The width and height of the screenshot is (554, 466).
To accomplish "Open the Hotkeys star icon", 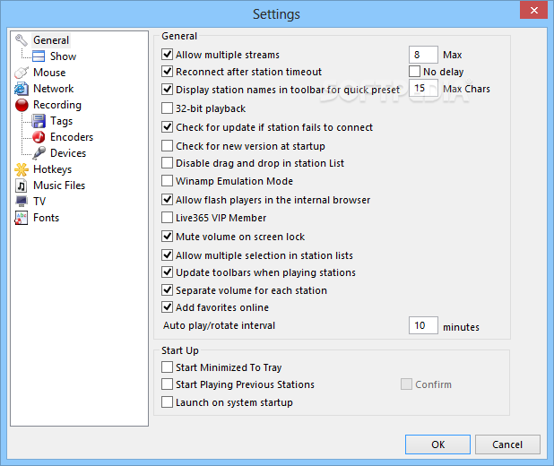I will [22, 169].
